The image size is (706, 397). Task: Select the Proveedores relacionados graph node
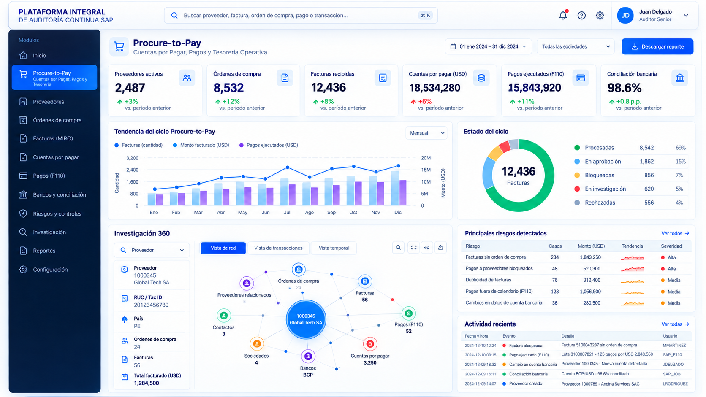coord(247,284)
